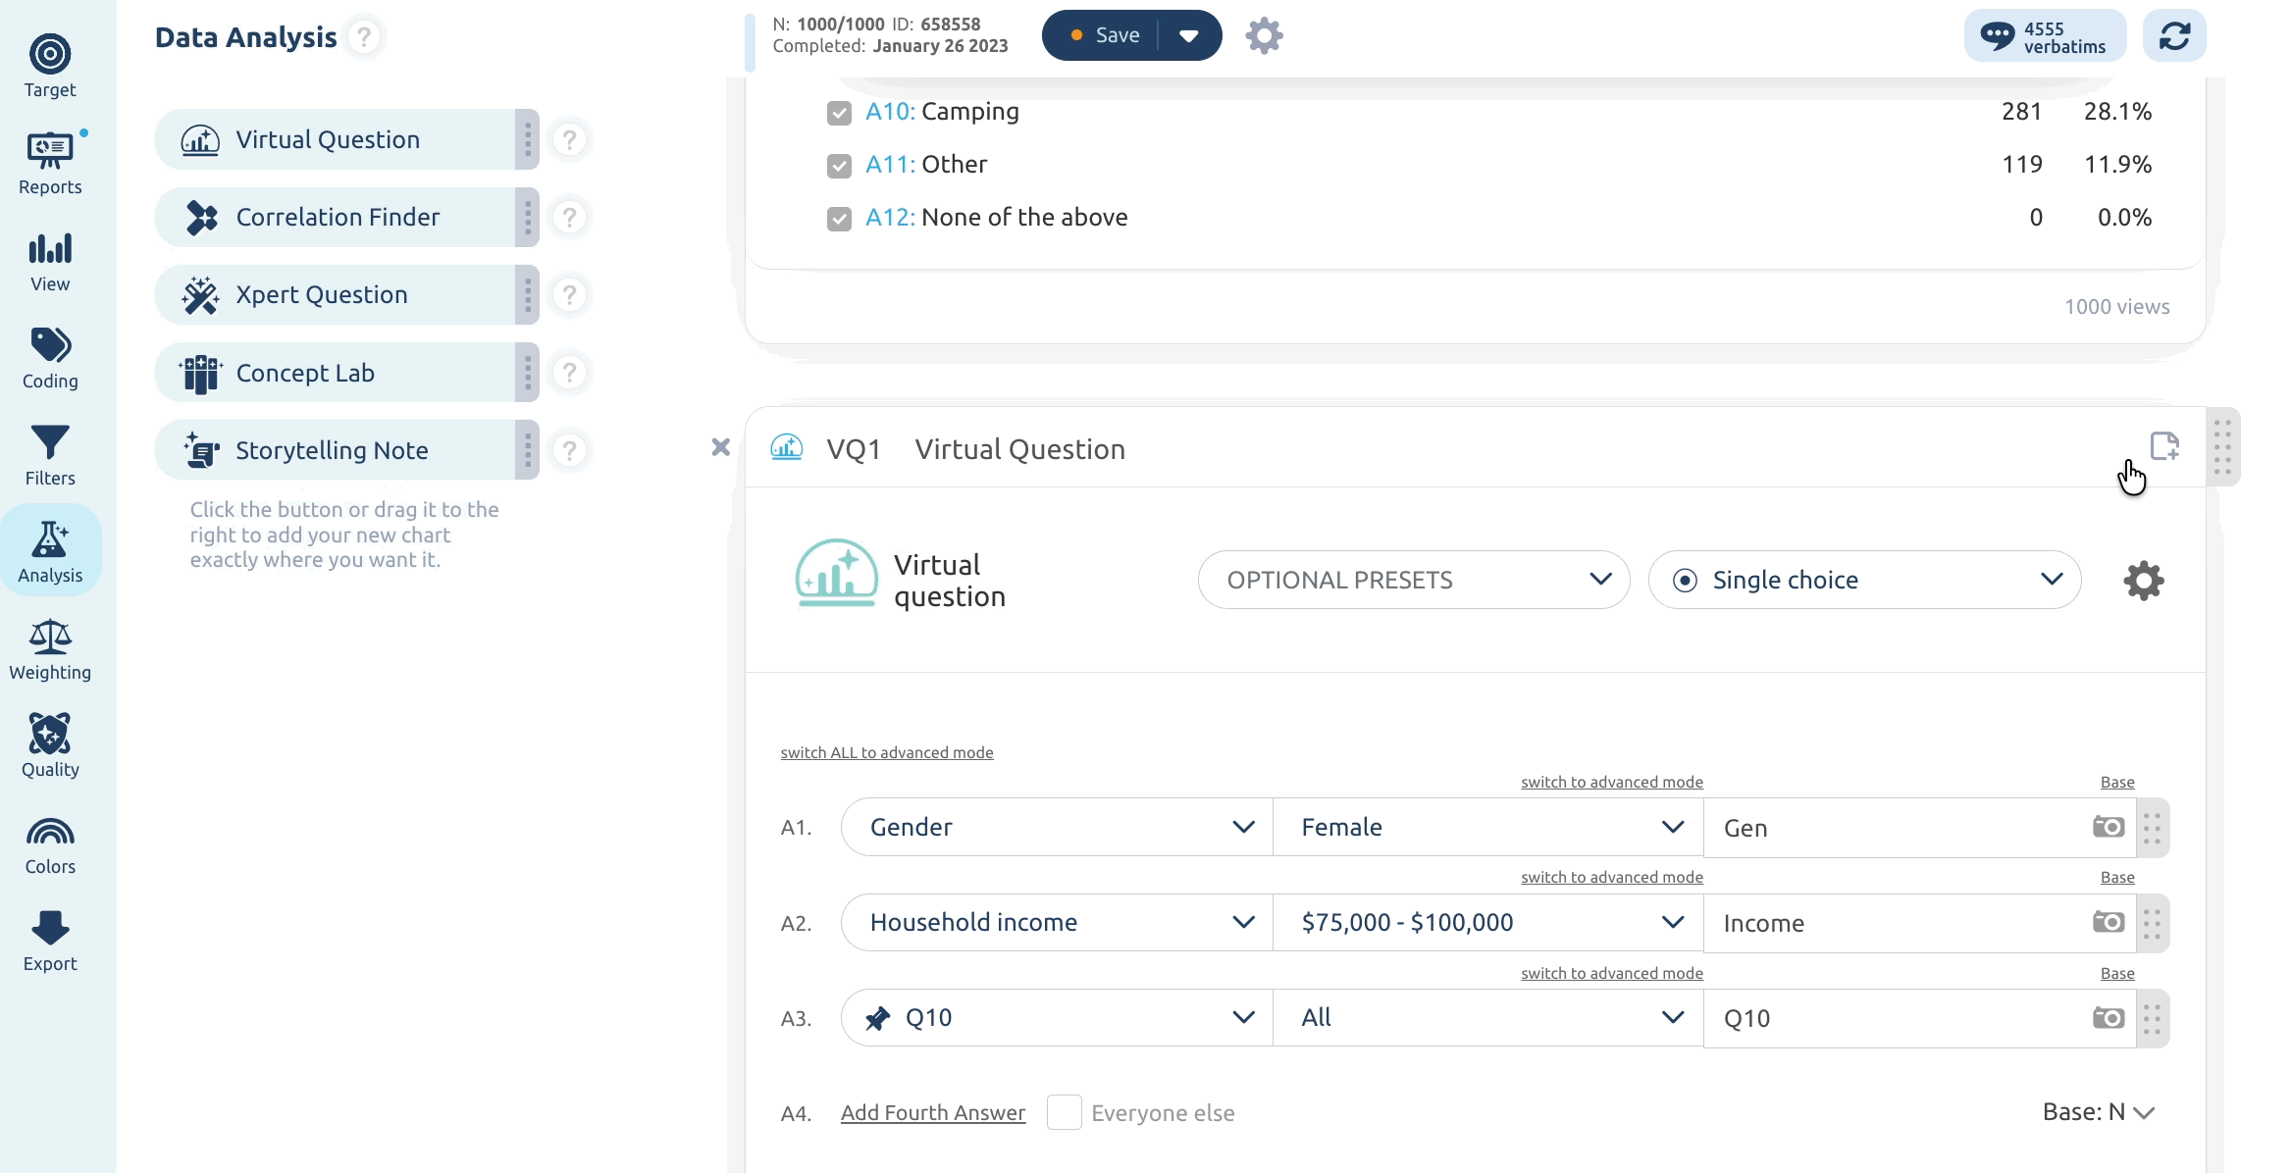This screenshot has height=1173, width=2292.
Task: Click the Save button
Action: [x=1103, y=35]
